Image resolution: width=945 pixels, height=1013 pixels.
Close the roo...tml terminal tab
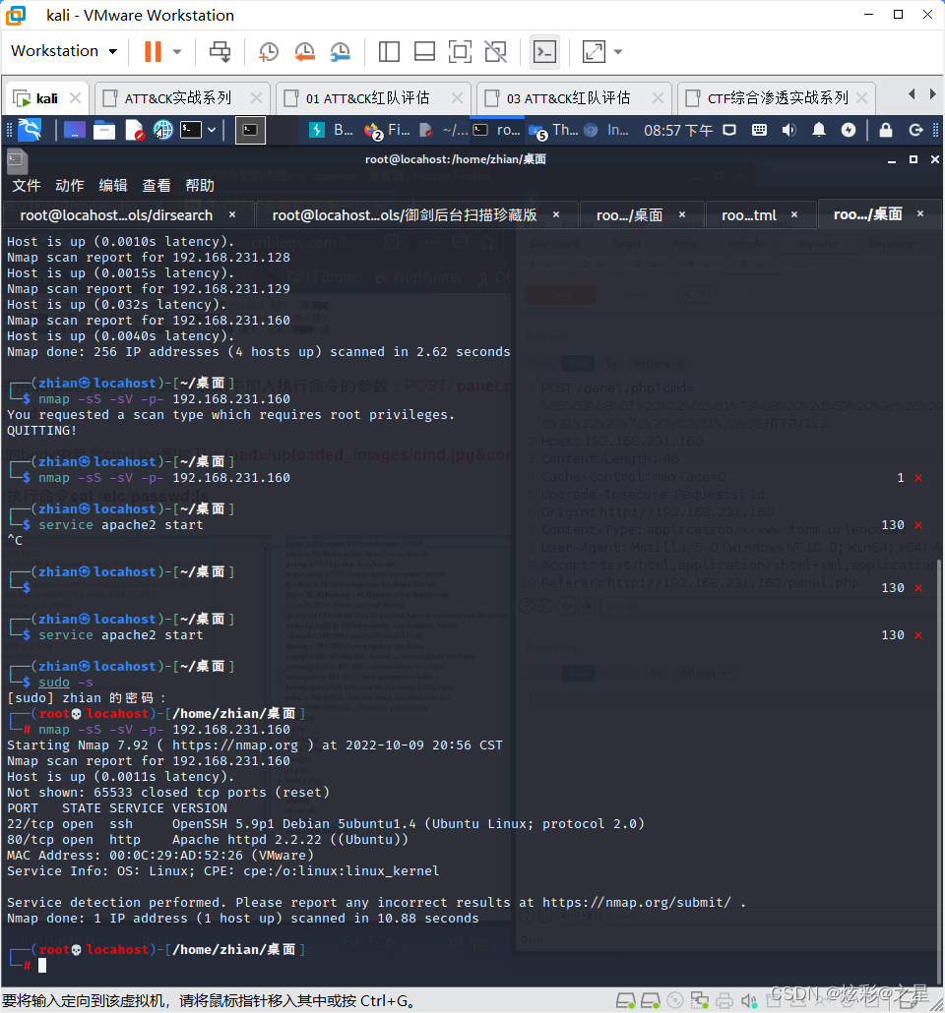click(794, 214)
